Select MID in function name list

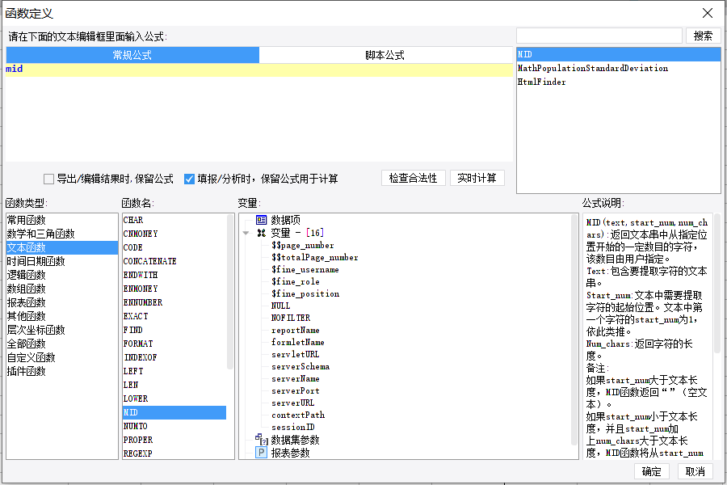pyautogui.click(x=174, y=412)
